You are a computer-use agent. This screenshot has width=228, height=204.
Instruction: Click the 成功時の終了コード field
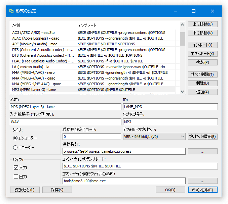[x=91, y=137]
